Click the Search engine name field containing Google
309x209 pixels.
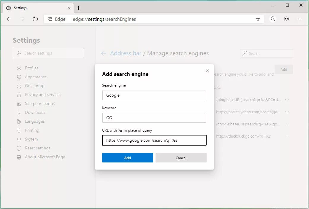(154, 95)
